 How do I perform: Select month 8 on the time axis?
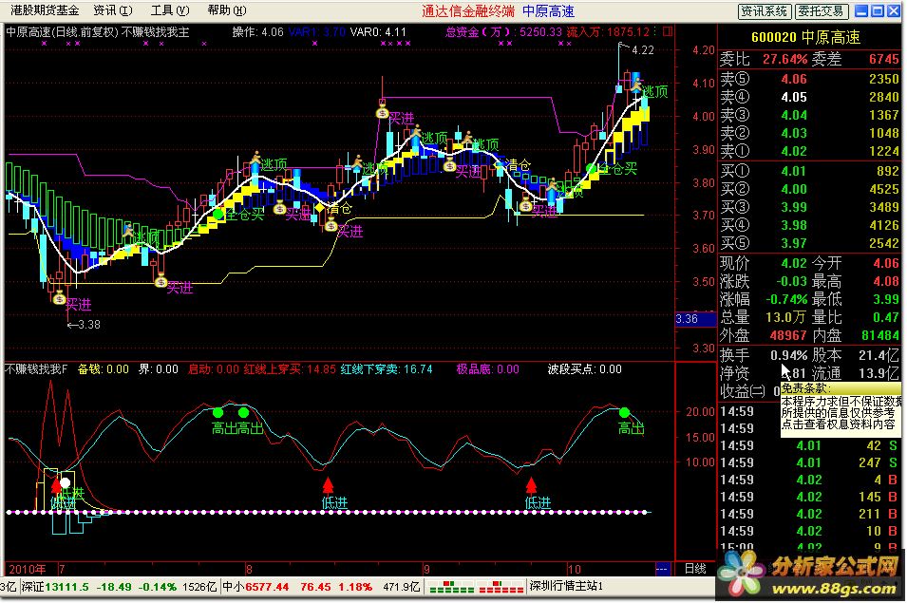(249, 569)
